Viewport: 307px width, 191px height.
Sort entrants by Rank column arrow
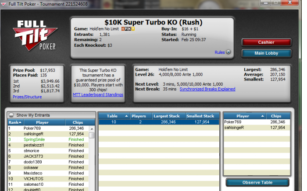click(x=20, y=122)
